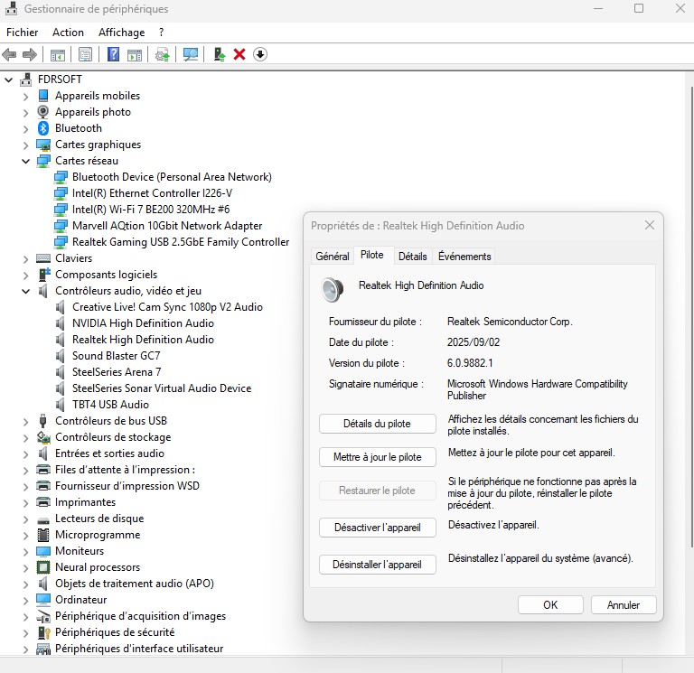Click the scan for hardware changes icon
694x673 pixels.
191,54
